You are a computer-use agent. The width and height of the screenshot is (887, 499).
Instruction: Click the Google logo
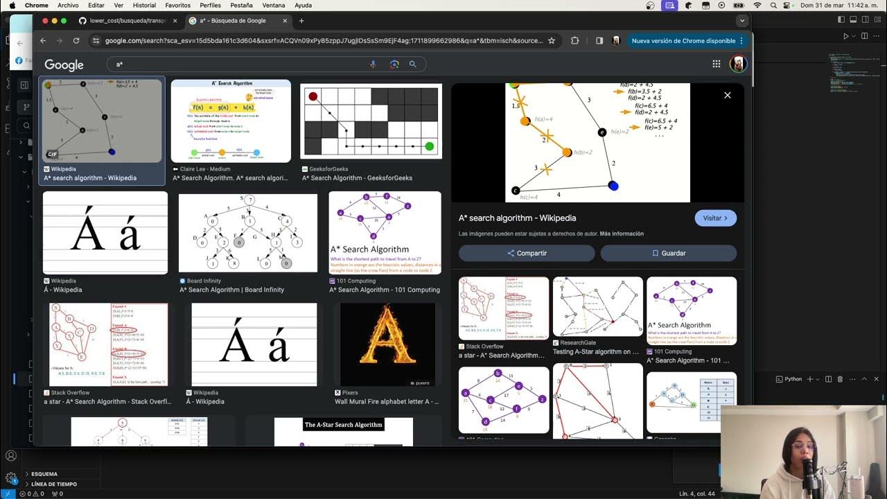64,64
